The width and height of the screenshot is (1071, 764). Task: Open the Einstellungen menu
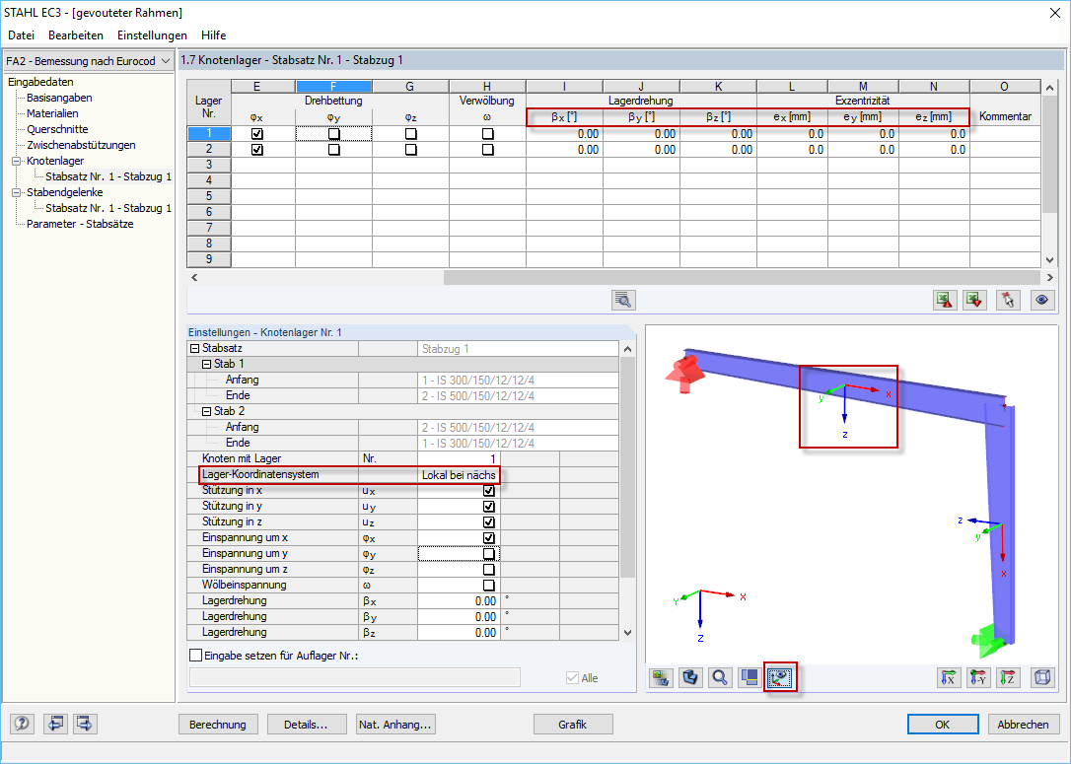tap(152, 35)
